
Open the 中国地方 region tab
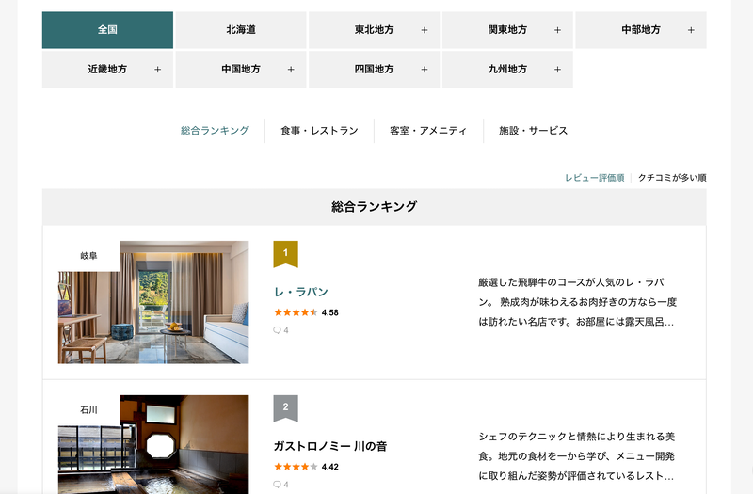(x=241, y=69)
